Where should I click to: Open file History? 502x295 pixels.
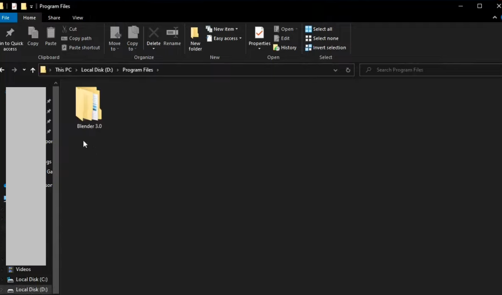(285, 47)
